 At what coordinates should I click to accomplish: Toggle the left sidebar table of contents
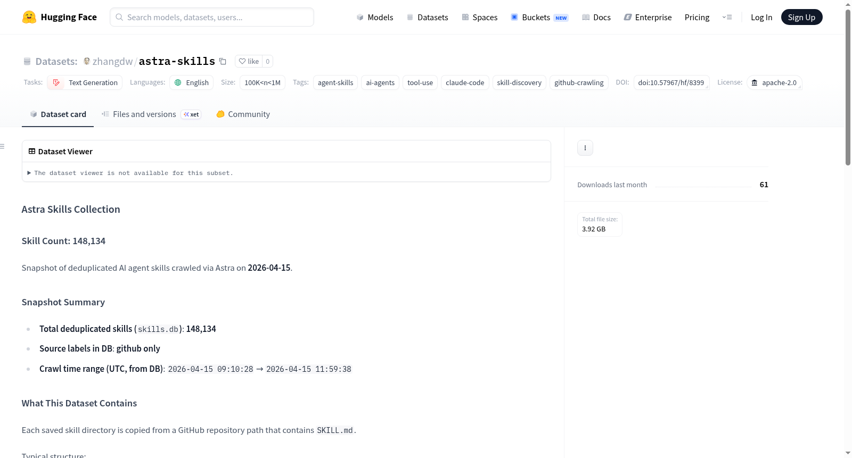3,146
